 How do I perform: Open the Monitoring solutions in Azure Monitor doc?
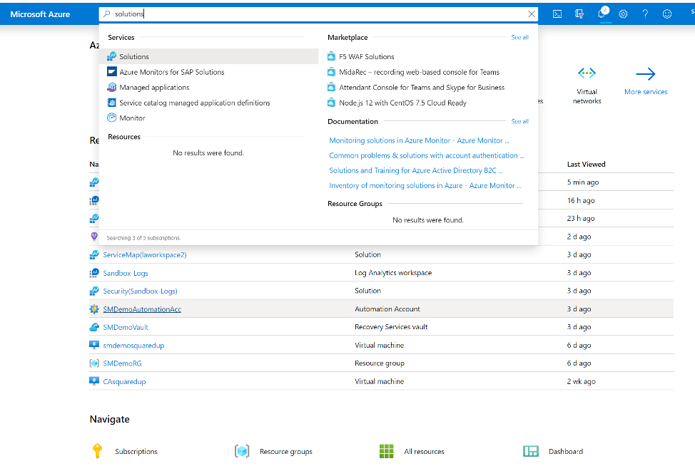(x=419, y=140)
